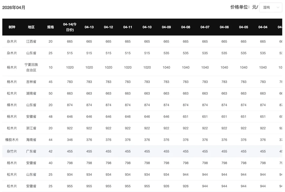Click the 04-09 date column header

(x=166, y=27)
